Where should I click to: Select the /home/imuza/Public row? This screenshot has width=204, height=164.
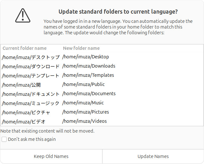pyautogui.click(x=83, y=84)
